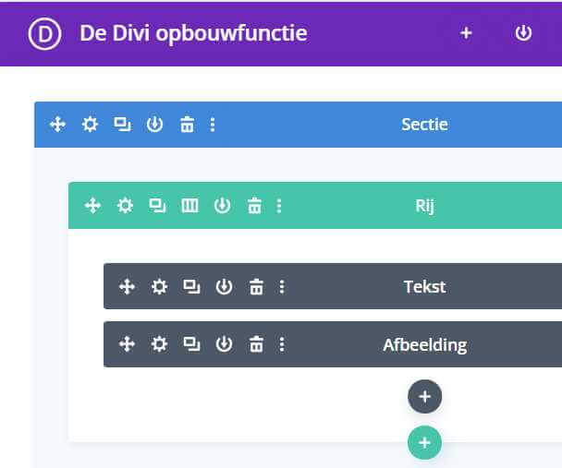Select the Afbeelding module label
This screenshot has width=562, height=468.
point(424,345)
